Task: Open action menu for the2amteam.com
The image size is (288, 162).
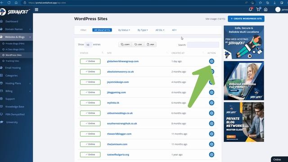Action: (x=211, y=144)
